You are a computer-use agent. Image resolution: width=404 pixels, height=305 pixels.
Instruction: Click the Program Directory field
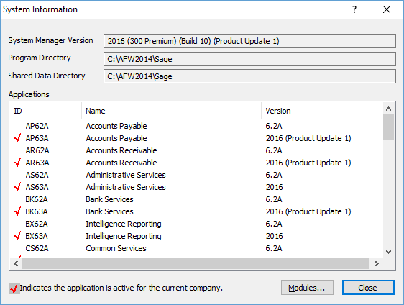click(x=249, y=59)
